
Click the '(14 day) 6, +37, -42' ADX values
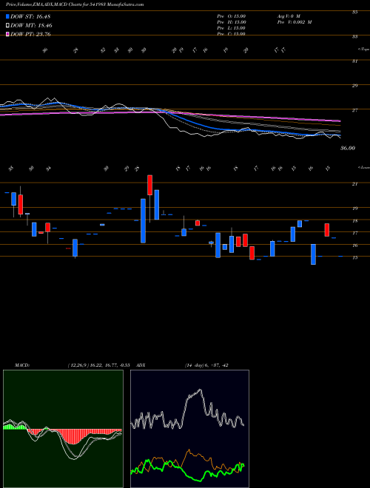point(206,365)
